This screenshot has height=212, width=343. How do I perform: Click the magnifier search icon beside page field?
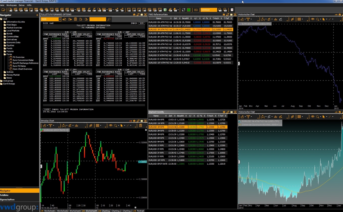pos(109,19)
